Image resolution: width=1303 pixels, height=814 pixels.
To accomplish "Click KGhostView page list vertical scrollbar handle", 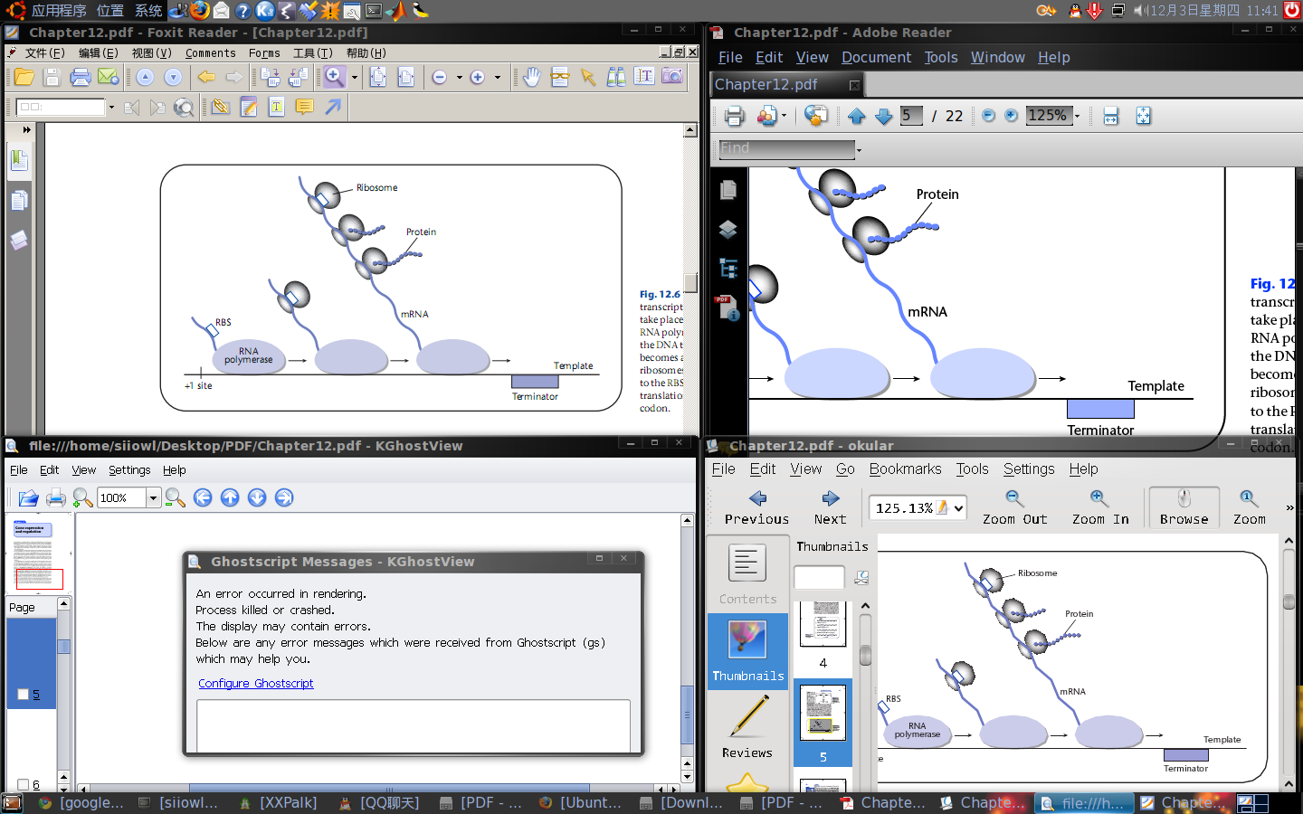I will point(63,646).
